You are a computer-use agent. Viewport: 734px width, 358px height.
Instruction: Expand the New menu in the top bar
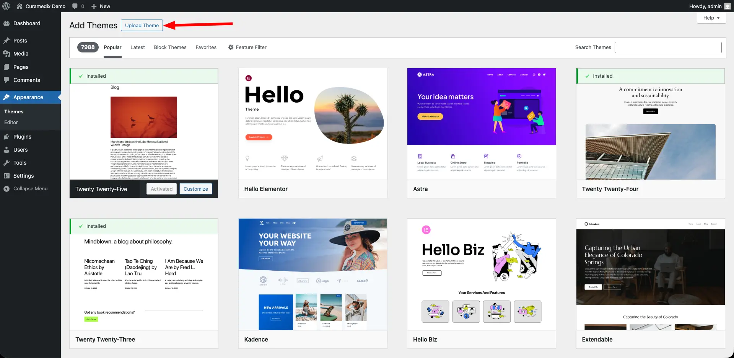pos(100,6)
